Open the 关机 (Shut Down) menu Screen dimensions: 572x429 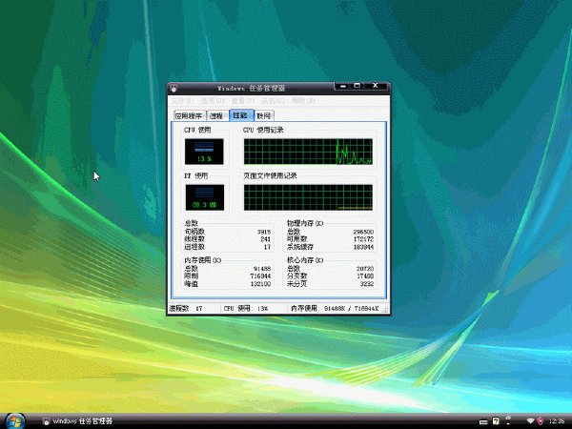[273, 100]
